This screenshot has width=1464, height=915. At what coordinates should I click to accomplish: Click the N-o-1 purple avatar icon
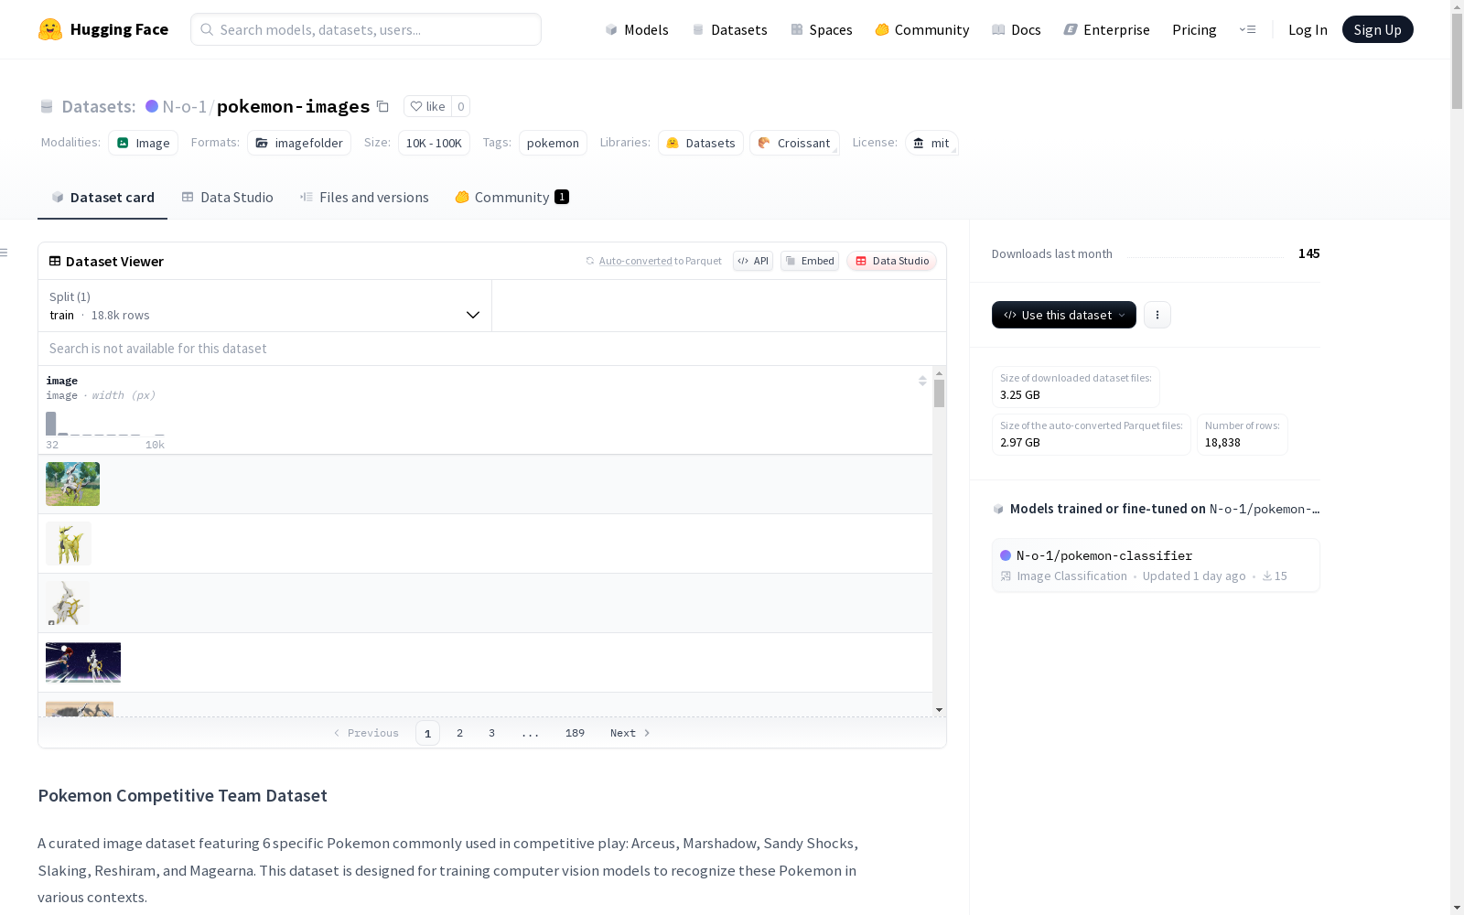tap(152, 106)
